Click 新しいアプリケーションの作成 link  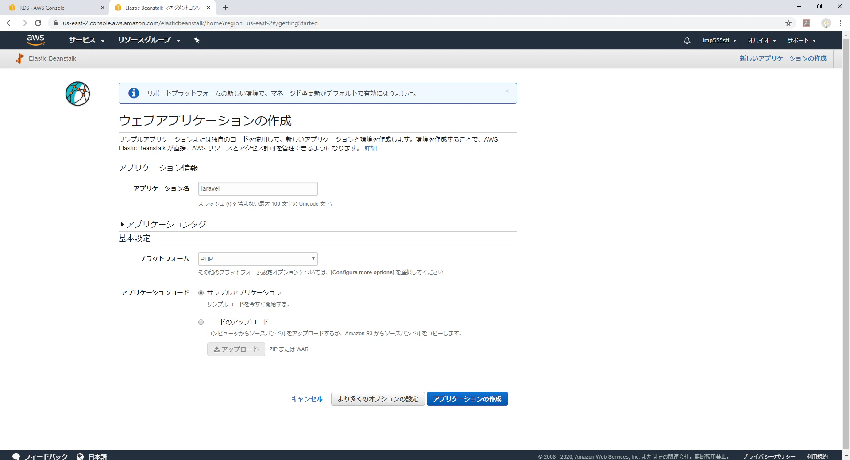[x=783, y=58]
